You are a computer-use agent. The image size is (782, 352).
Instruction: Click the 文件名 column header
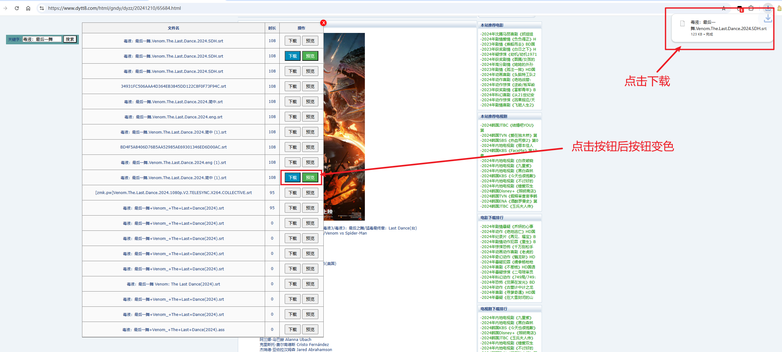pos(174,28)
